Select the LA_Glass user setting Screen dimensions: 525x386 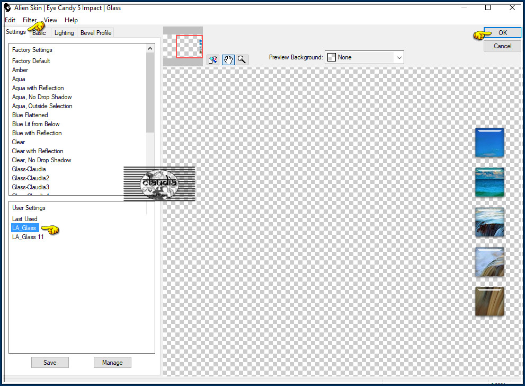pos(25,228)
